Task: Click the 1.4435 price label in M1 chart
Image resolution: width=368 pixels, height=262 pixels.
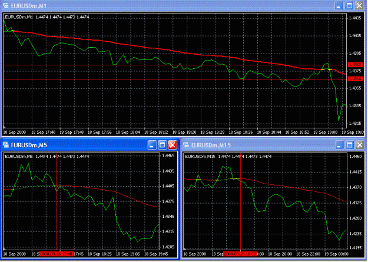Action: pos(355,18)
